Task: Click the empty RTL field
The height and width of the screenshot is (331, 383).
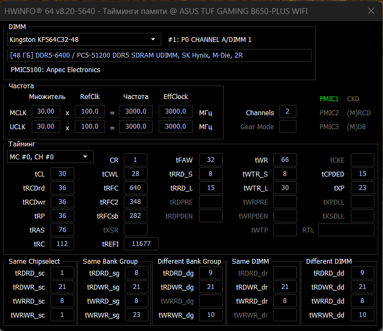Action: tap(346, 230)
